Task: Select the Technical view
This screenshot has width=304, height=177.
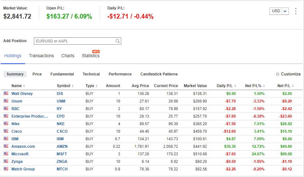Action: tap(91, 74)
